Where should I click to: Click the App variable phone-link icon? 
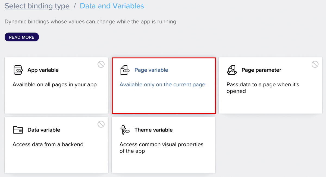pyautogui.click(x=18, y=70)
